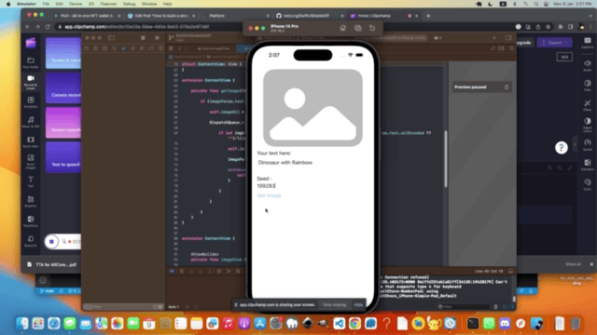
Task: Click the Dinosaur with Rainbow text field
Action: pos(285,163)
